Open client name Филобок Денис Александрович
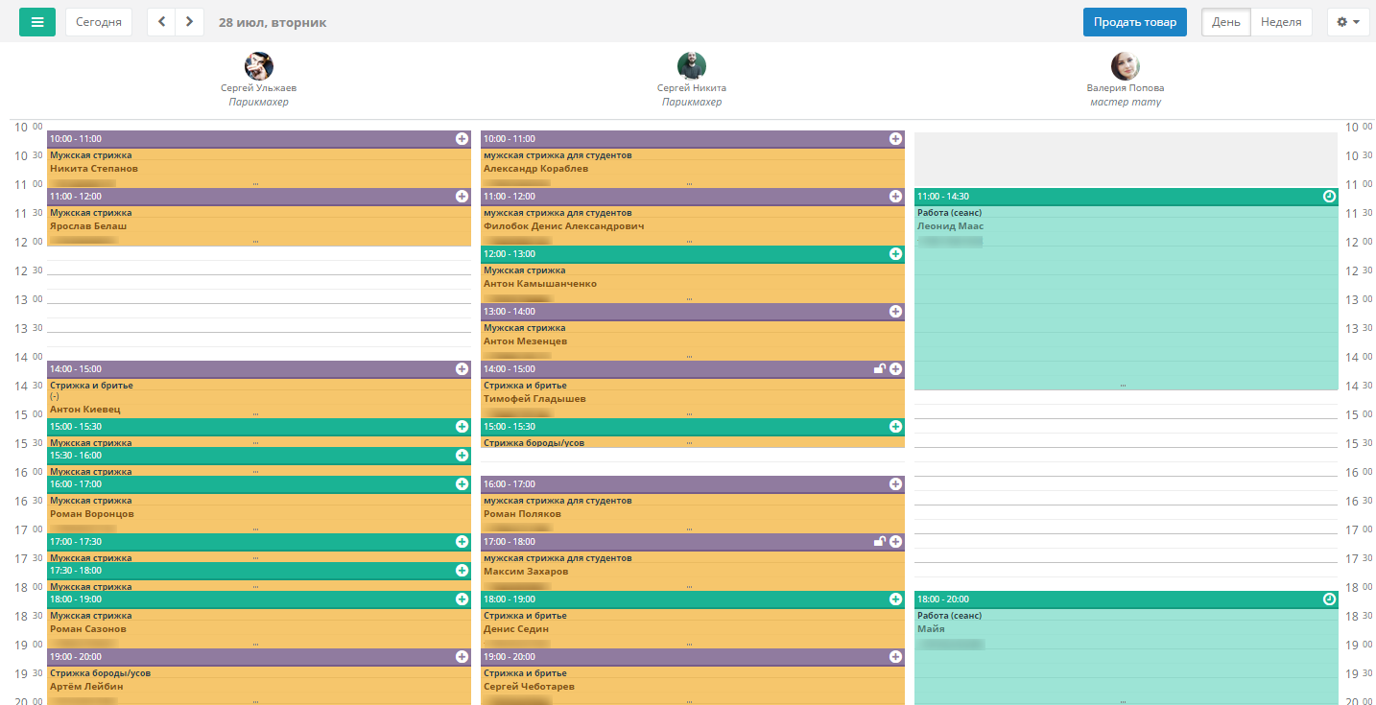The width and height of the screenshot is (1376, 705). click(x=564, y=226)
